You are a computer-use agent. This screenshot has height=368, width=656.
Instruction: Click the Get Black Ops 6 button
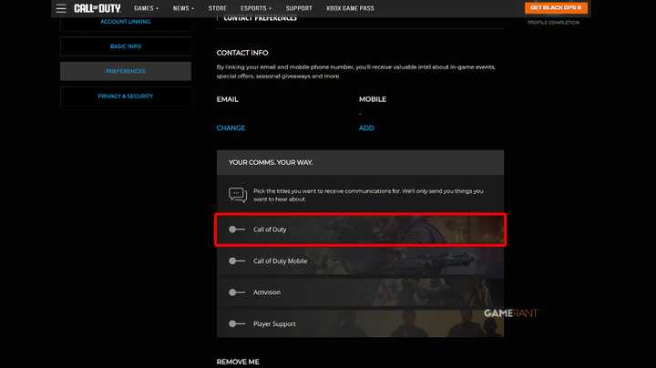tap(556, 8)
